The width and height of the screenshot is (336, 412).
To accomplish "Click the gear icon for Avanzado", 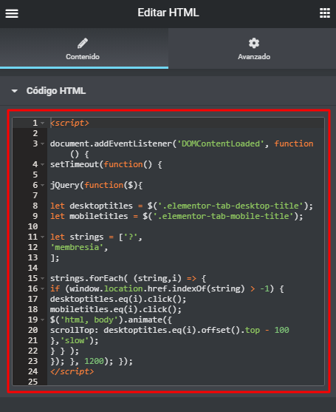I will [254, 43].
